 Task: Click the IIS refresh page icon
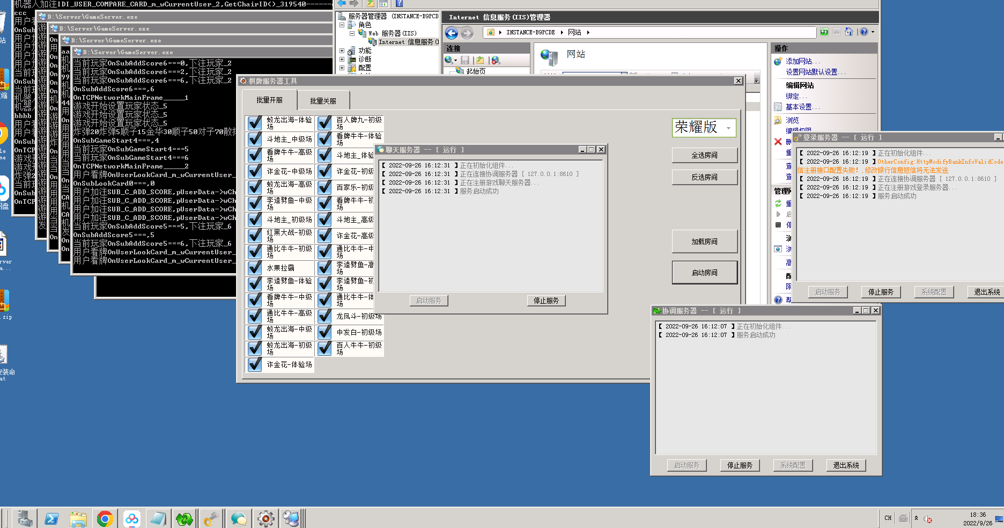pyautogui.click(x=824, y=32)
